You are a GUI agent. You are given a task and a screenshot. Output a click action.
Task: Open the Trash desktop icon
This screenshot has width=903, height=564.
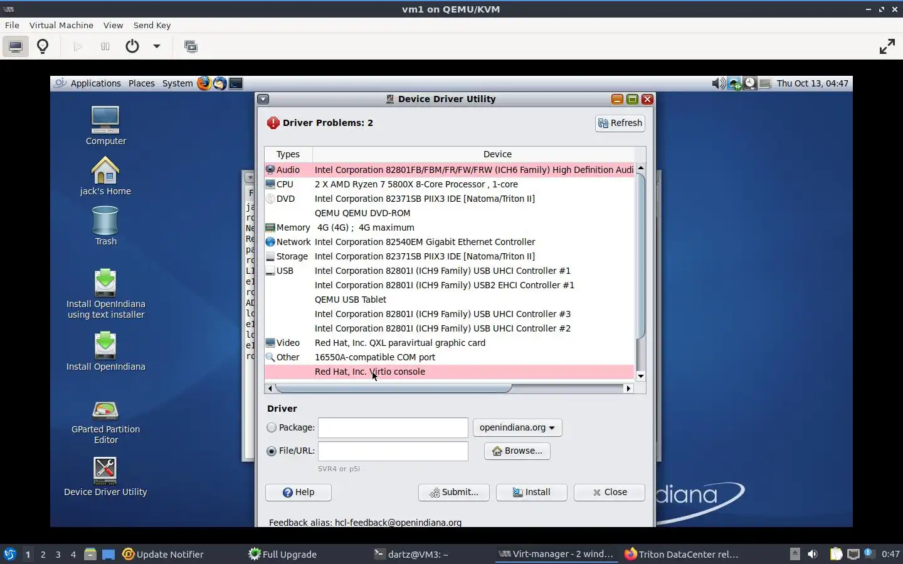pos(105,226)
